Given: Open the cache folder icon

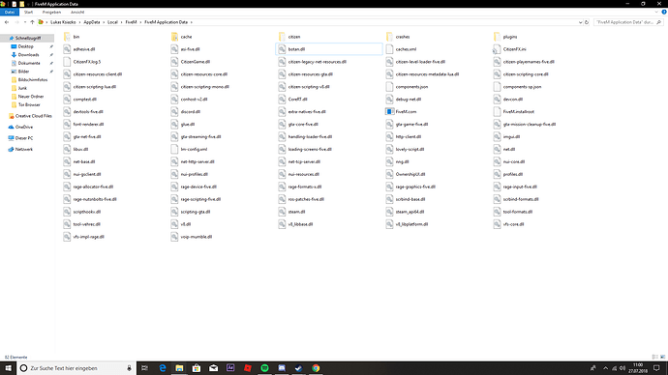Looking at the screenshot, I should (x=174, y=37).
